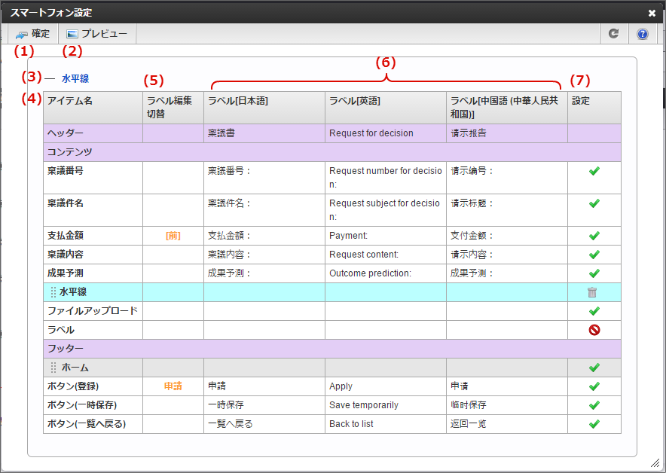Disable the setting checkmark for 稟議番号
This screenshot has height=473, width=666.
594,171
